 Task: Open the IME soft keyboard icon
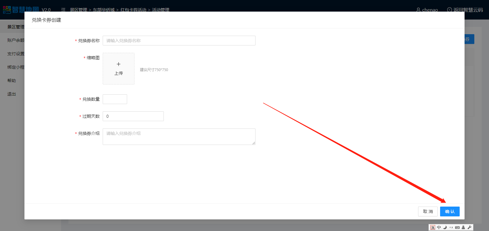[457, 227]
